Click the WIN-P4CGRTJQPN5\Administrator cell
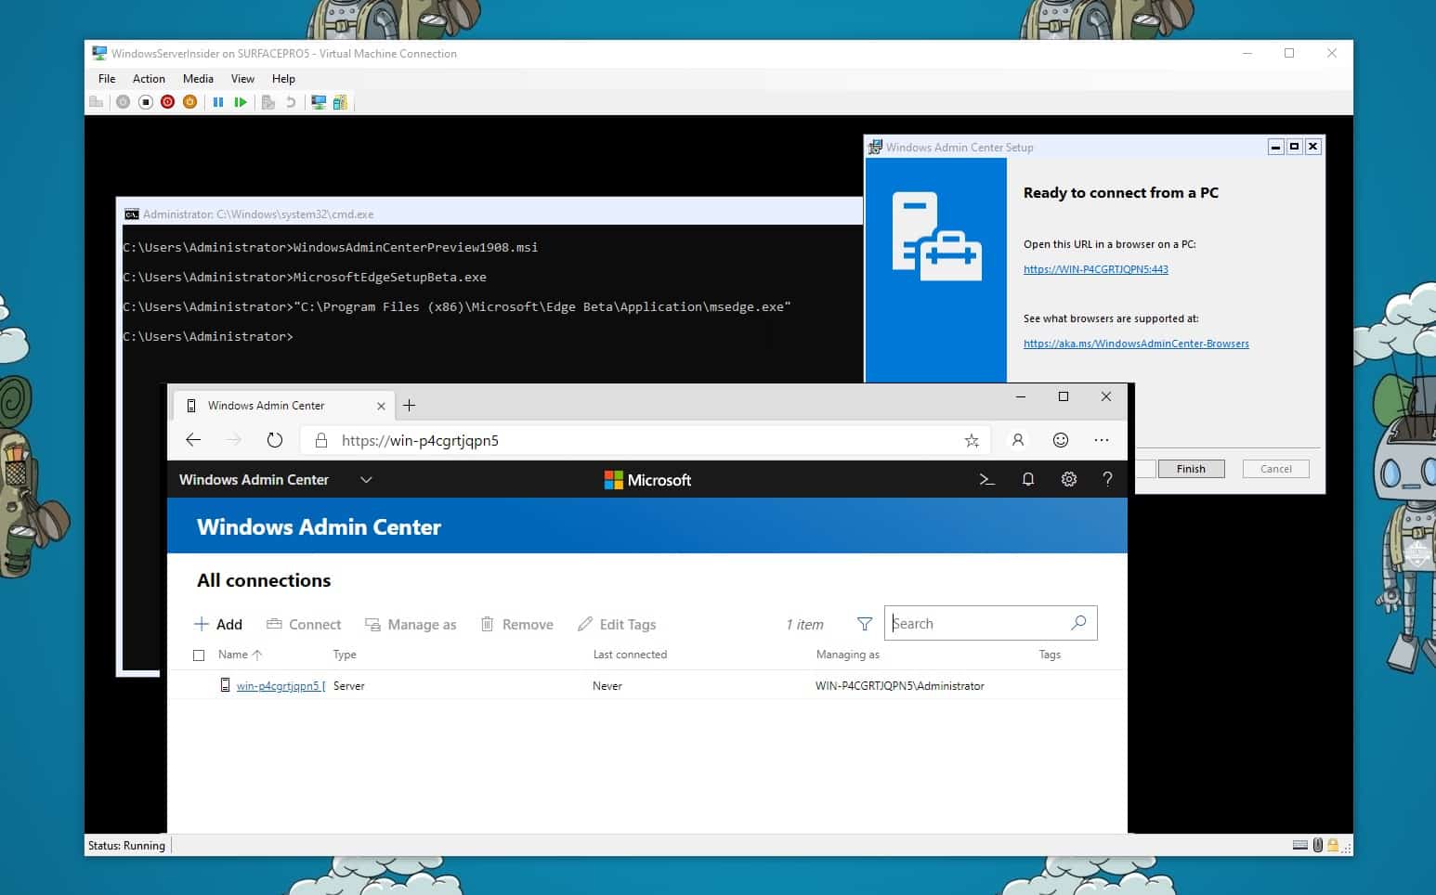 899,686
